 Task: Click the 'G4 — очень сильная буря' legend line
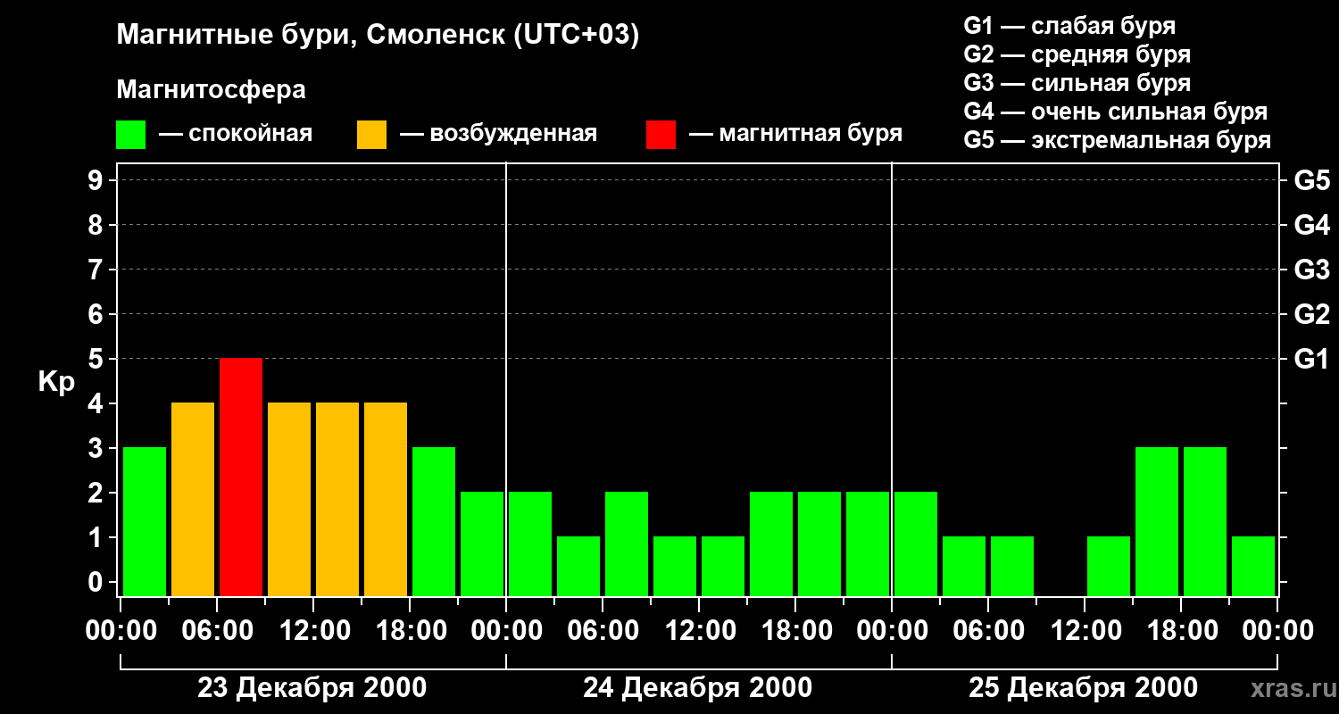click(1115, 112)
